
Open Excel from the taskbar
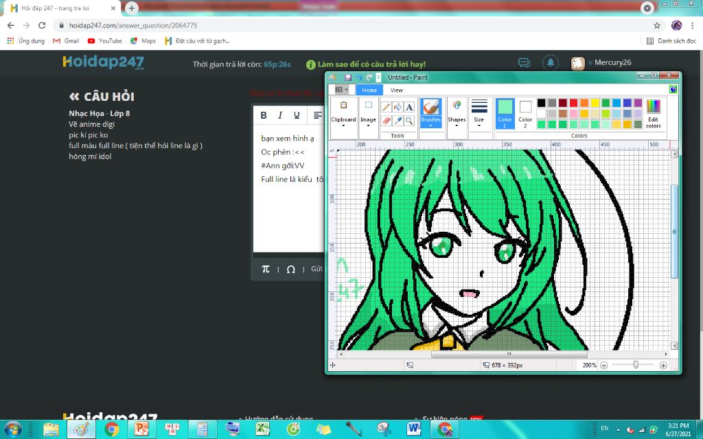[263, 429]
